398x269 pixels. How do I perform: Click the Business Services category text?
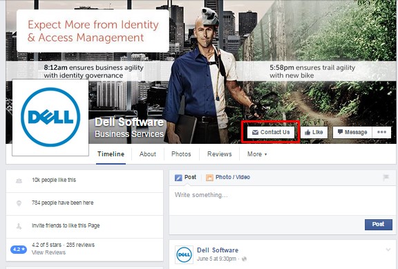[x=129, y=134]
